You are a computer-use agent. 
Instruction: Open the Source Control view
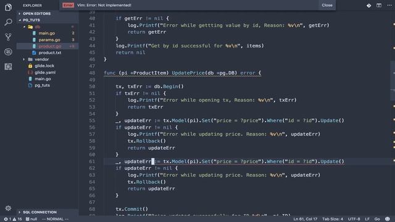(8, 37)
